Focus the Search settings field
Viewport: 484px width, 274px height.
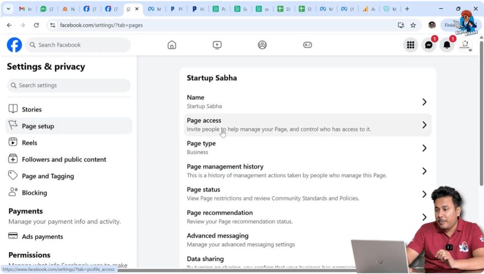(x=69, y=85)
